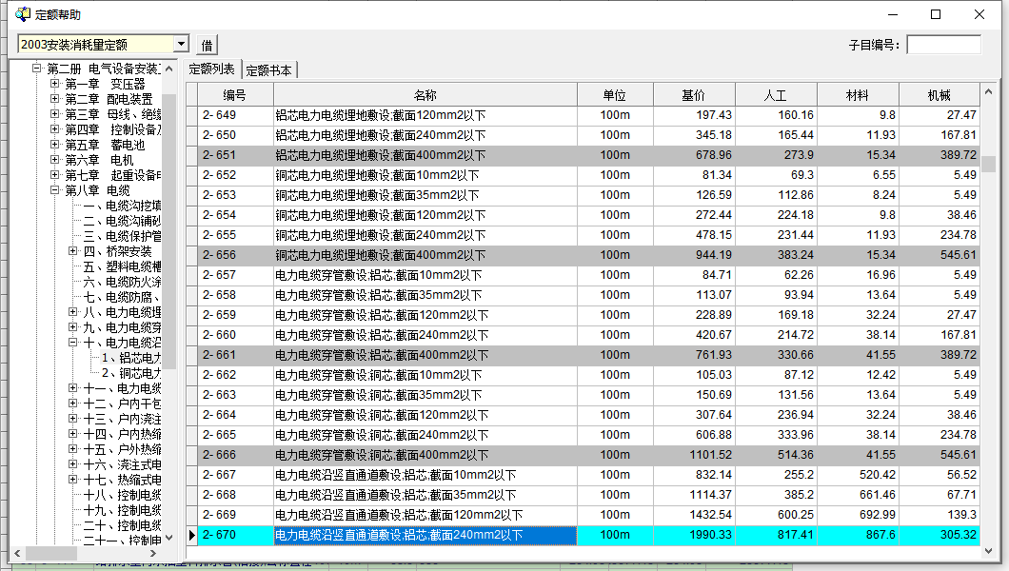Click tree panel horizontal scroll right arrow
Image resolution: width=1009 pixels, height=571 pixels.
[x=153, y=553]
